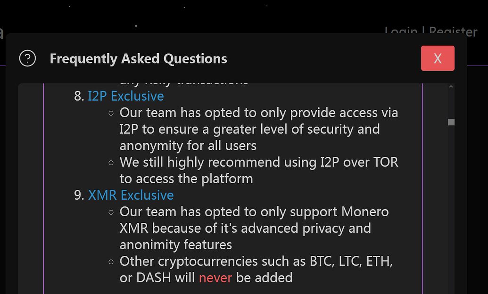Click the BTC, LTC, ETH cryptocurrencies line
The image size is (488, 294).
click(256, 261)
